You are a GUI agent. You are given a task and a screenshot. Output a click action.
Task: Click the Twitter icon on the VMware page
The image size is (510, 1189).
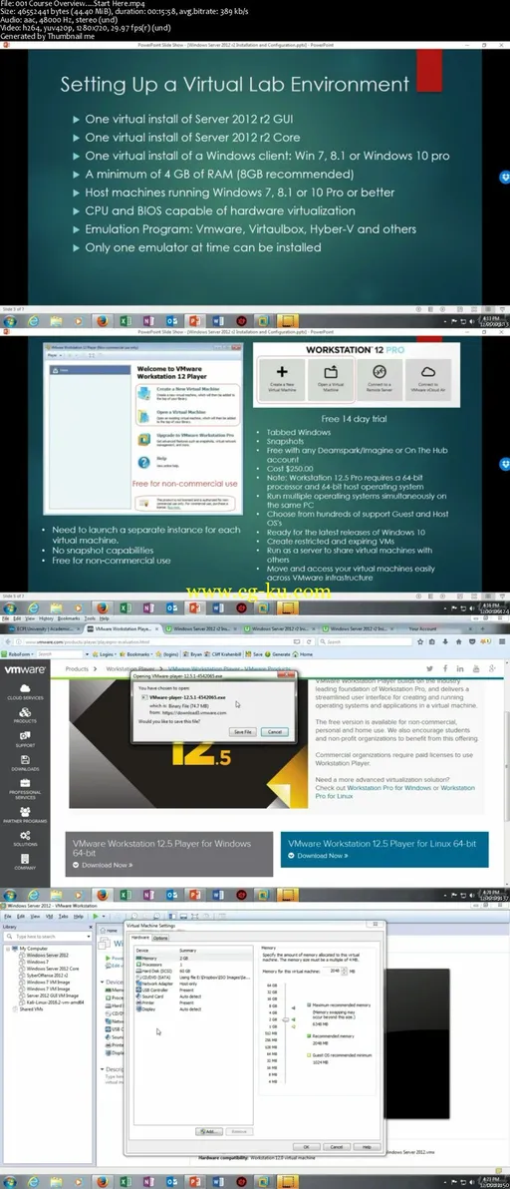(x=429, y=668)
